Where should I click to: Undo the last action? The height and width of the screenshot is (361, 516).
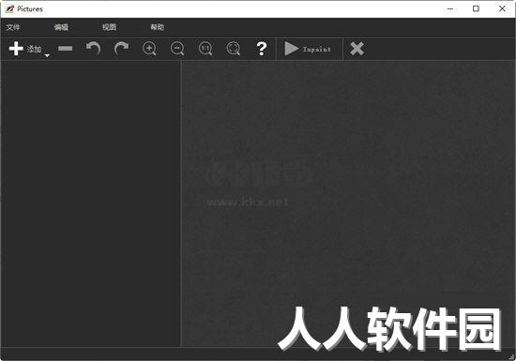[x=93, y=49]
